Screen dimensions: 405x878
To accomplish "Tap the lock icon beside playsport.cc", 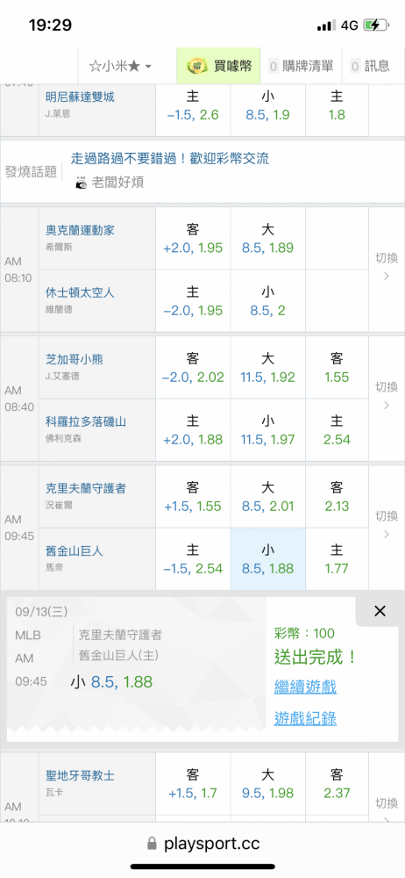I will point(152,844).
